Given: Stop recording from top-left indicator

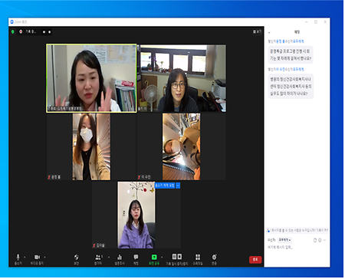Looking at the screenshot, I should point(49,32).
